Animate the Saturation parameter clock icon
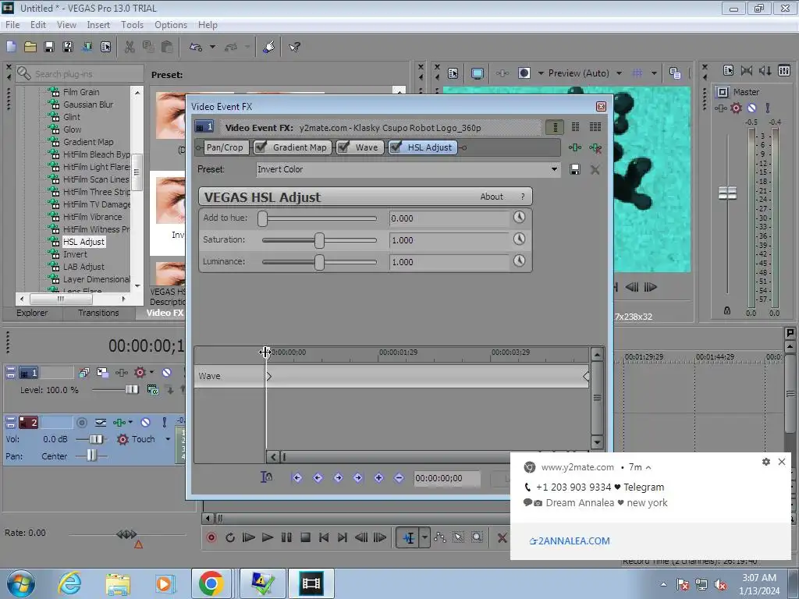This screenshot has height=599, width=799. coord(519,239)
